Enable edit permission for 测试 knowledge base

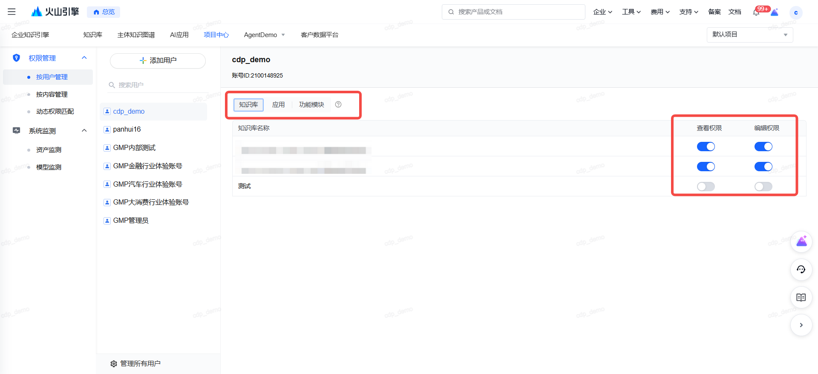pos(763,187)
